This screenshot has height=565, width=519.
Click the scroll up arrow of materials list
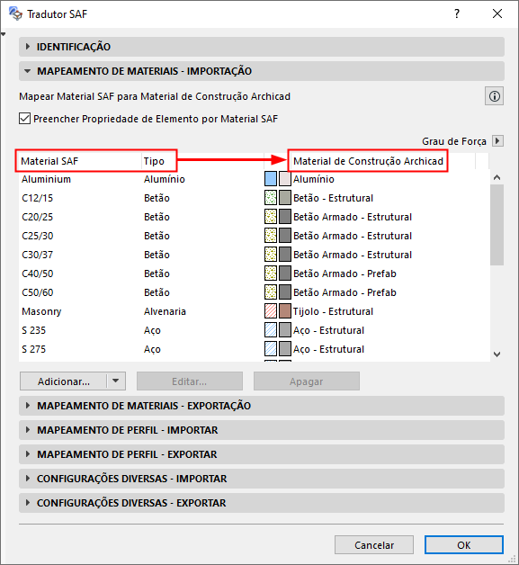point(497,177)
